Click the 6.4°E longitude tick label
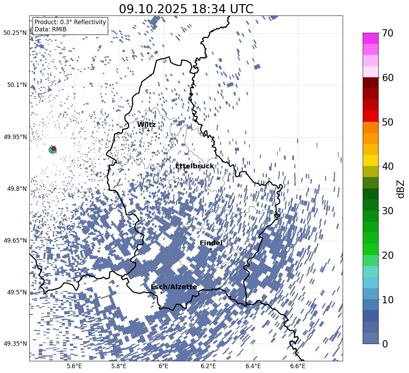 253,366
